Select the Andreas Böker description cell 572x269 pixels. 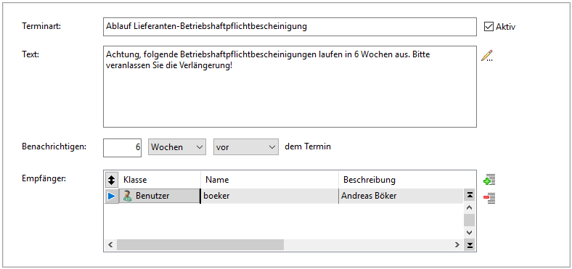[401, 196]
